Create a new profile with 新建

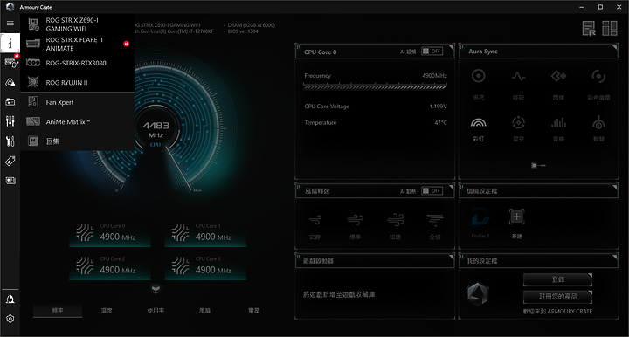click(516, 224)
